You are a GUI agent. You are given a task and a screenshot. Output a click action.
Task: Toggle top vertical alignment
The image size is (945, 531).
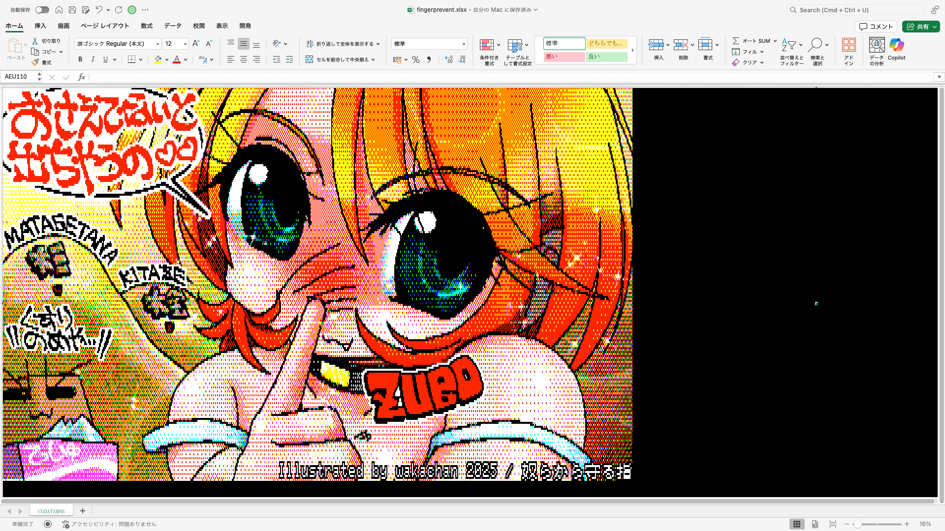(230, 44)
